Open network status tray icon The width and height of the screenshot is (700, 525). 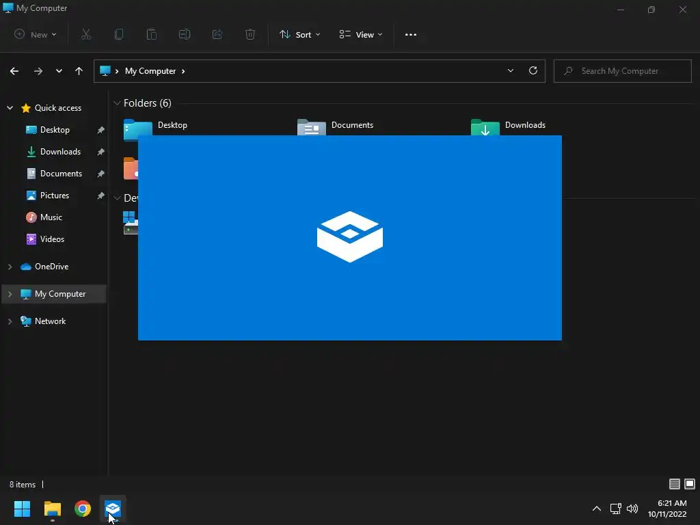616,509
